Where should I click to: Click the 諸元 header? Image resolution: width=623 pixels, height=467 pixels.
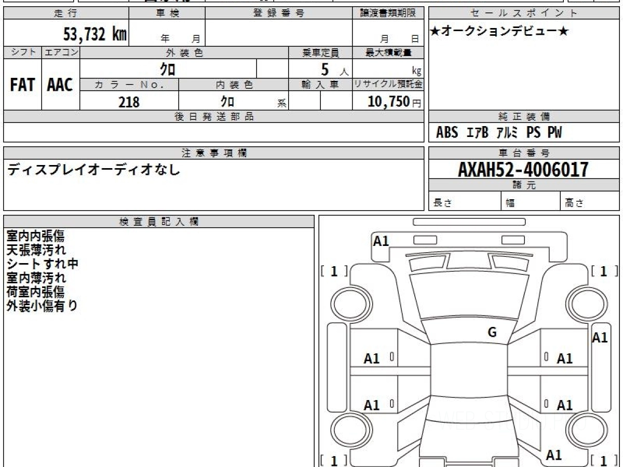click(x=524, y=185)
